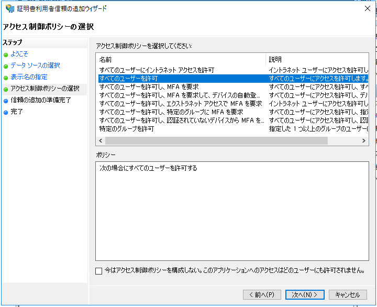Click green bullet beside ようこそ step
Viewport: 377px width, 307px height.
pyautogui.click(x=6, y=55)
